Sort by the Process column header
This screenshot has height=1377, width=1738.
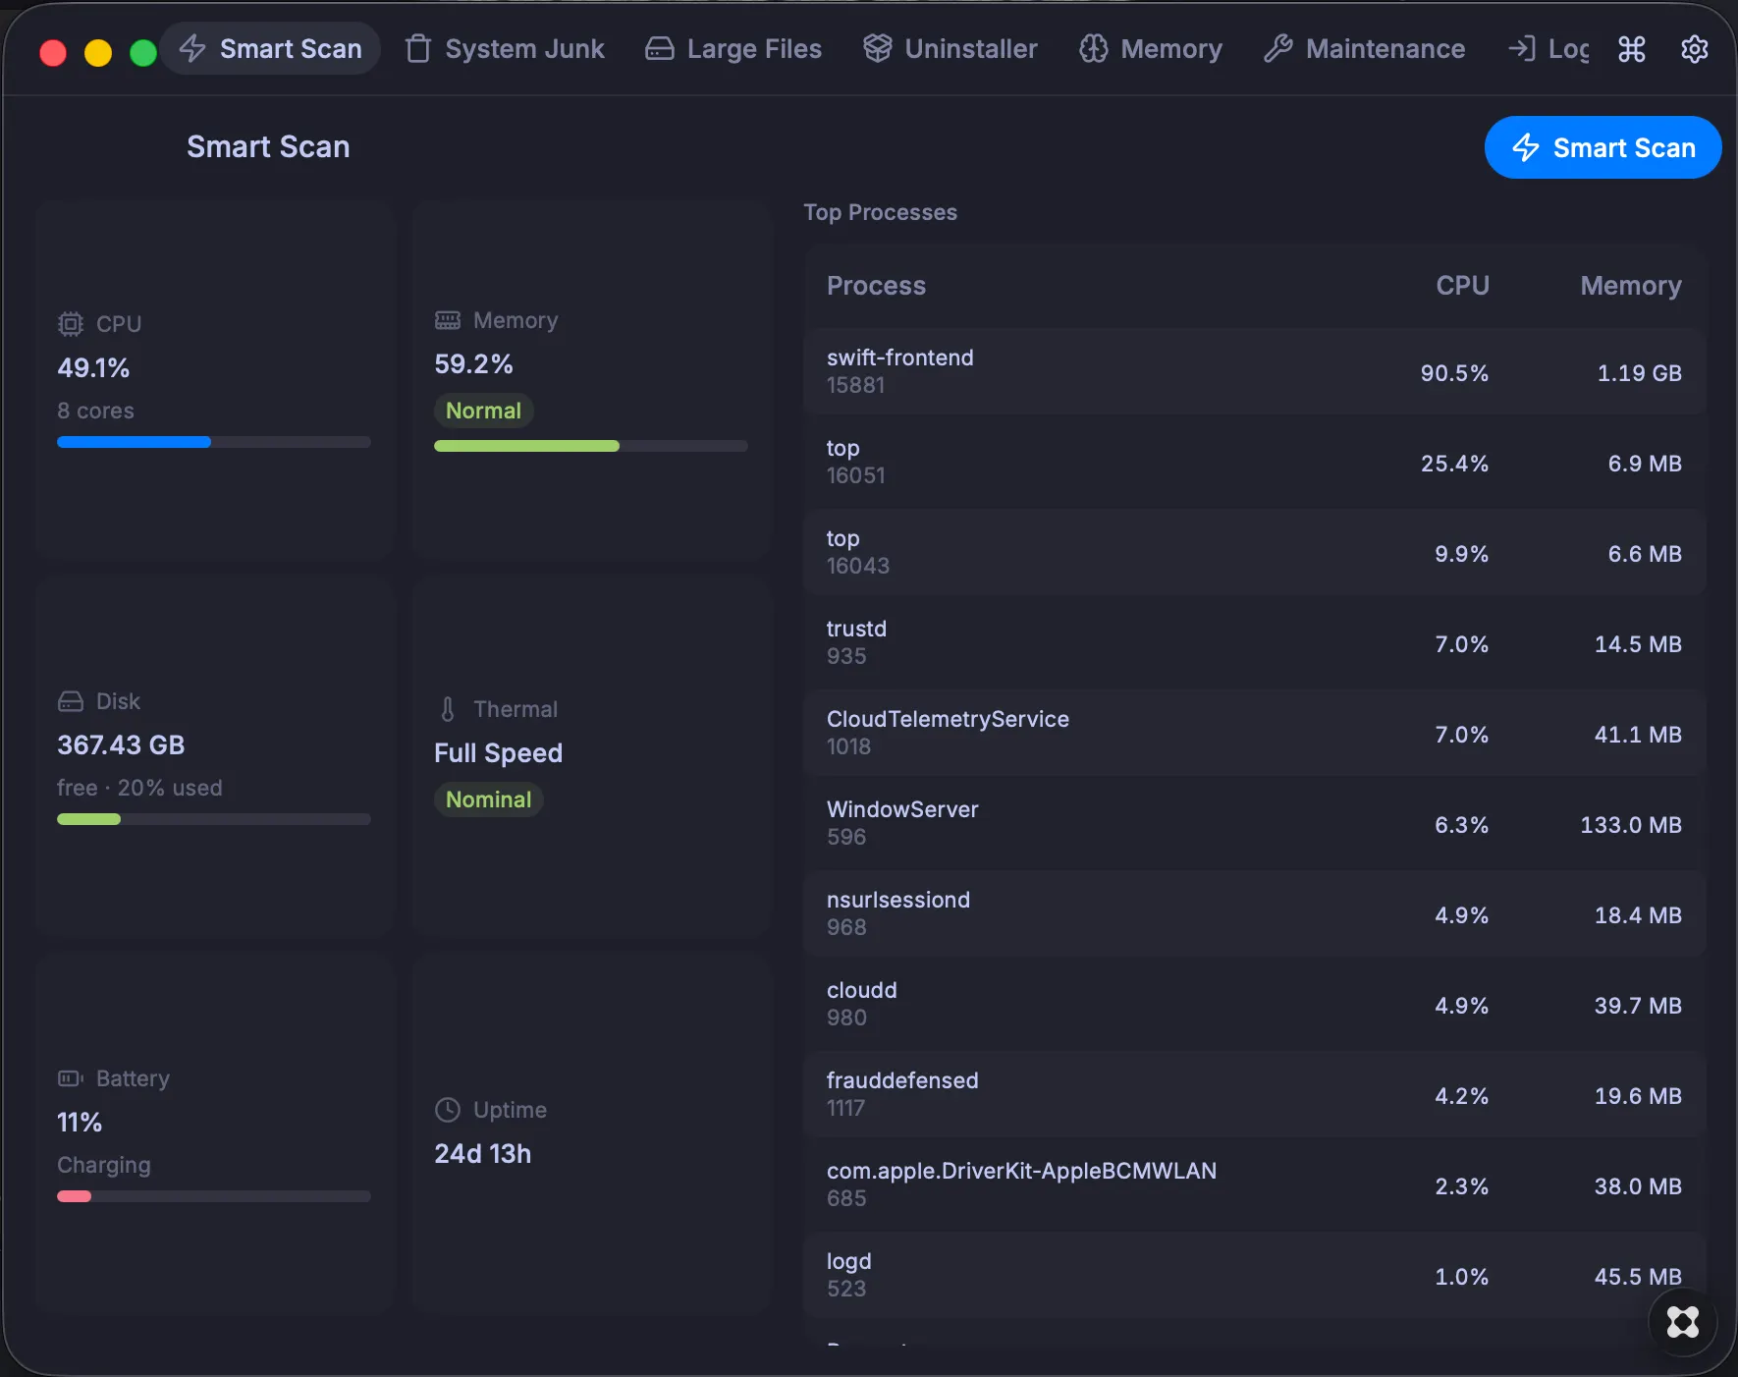(876, 286)
